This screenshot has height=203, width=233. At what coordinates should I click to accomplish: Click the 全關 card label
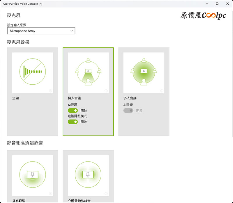pos(16,98)
